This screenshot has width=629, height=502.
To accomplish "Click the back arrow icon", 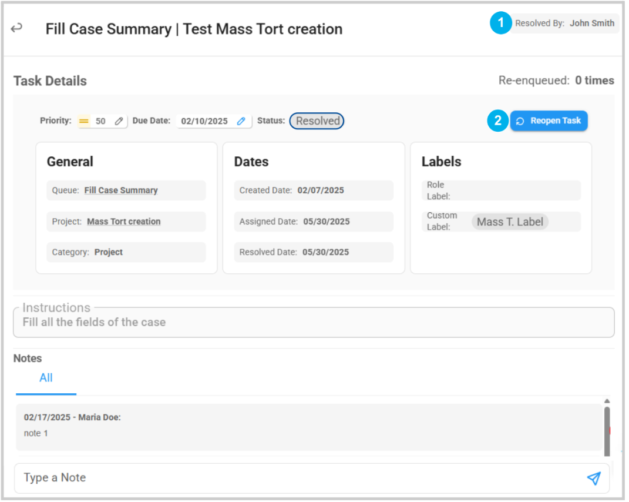I will click(17, 28).
